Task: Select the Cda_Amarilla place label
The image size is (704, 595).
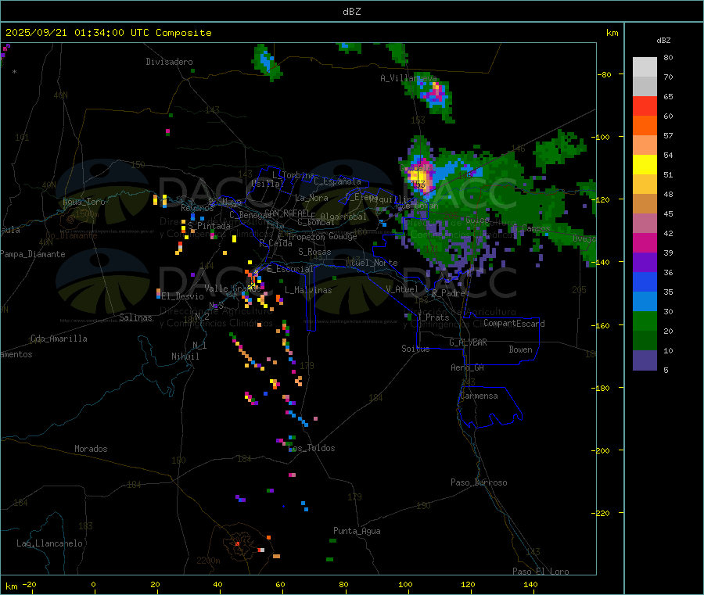Action: point(59,339)
